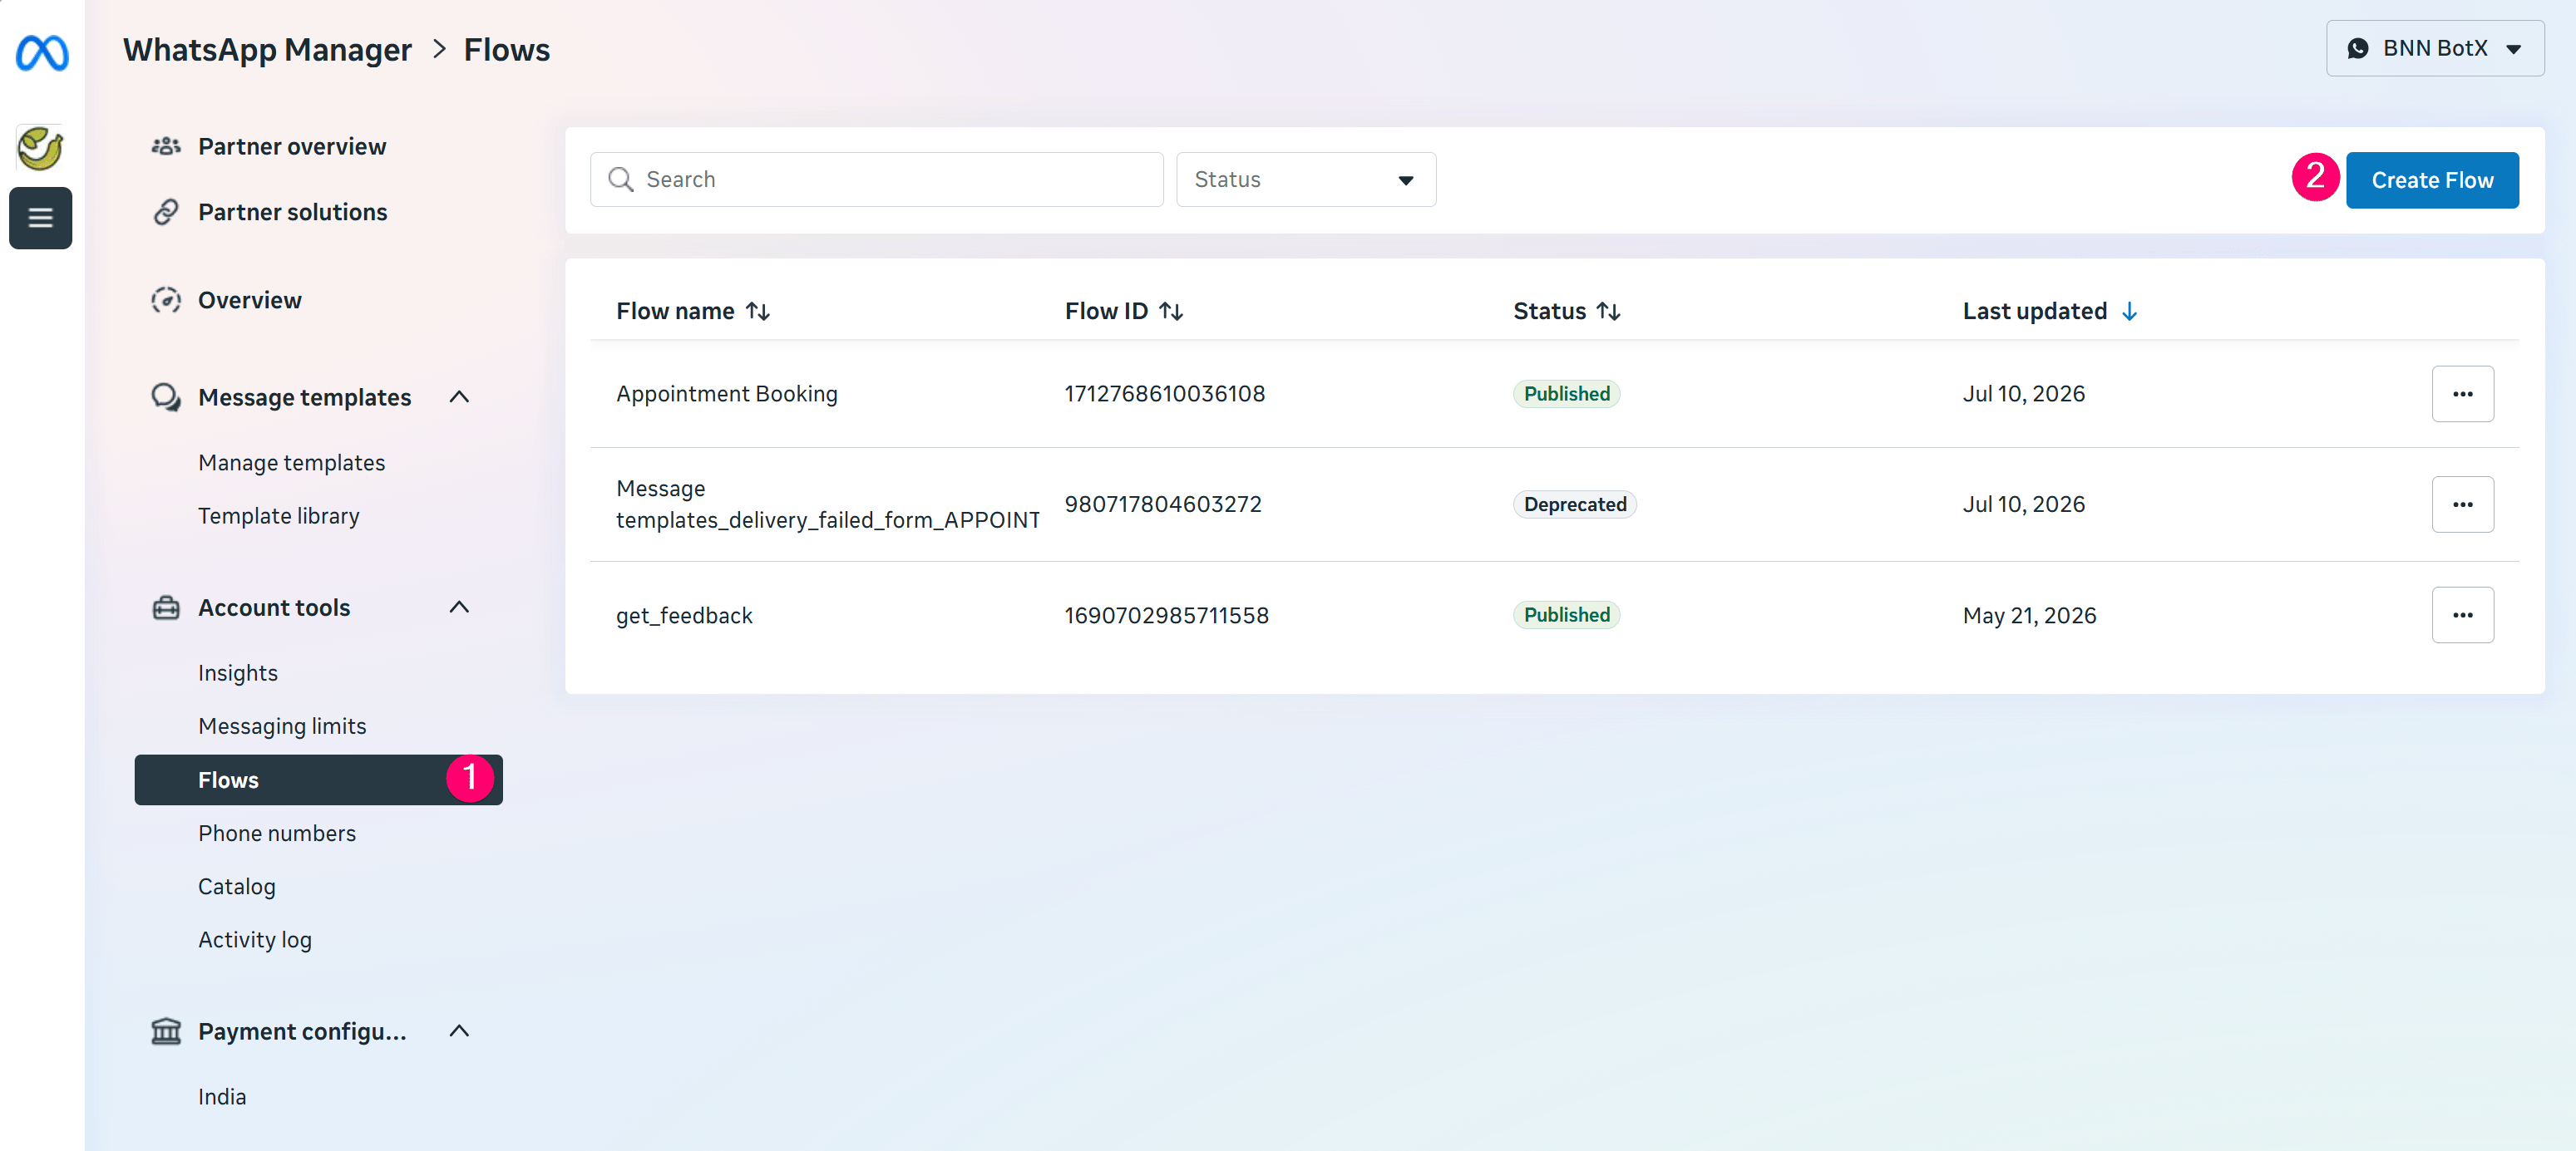This screenshot has height=1151, width=2576.
Task: Open the business account avatar icon
Action: coord(41,149)
